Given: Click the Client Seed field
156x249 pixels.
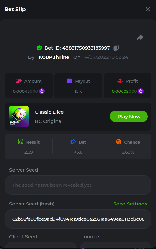Looking at the screenshot, I should pyautogui.click(x=41, y=245).
